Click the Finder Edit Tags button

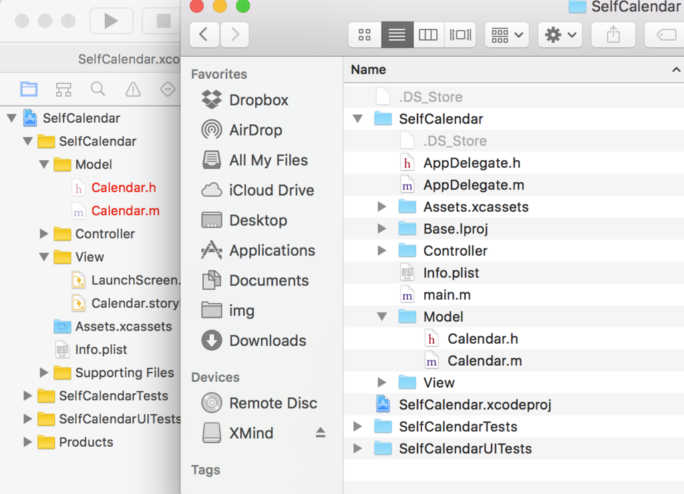click(665, 35)
